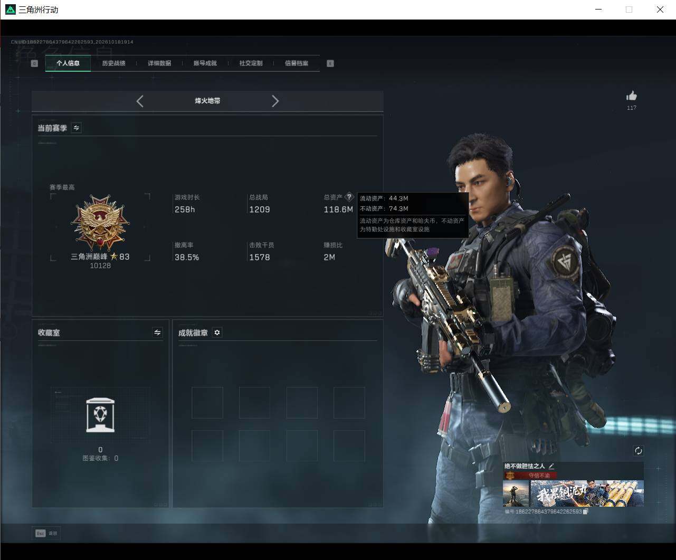Open the 信誉档案 tab
This screenshot has width=676, height=560.
coord(297,63)
